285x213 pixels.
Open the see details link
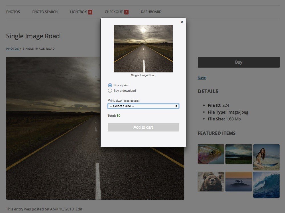pos(132,101)
